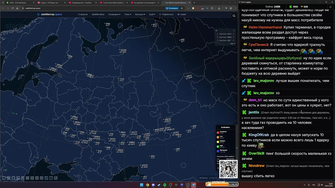Expand the Созвездия dropdown menu
The width and height of the screenshot is (335, 188).
[114, 14]
